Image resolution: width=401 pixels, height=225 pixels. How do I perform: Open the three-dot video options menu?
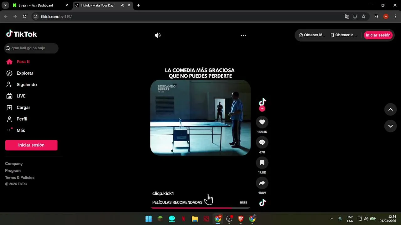click(x=243, y=35)
